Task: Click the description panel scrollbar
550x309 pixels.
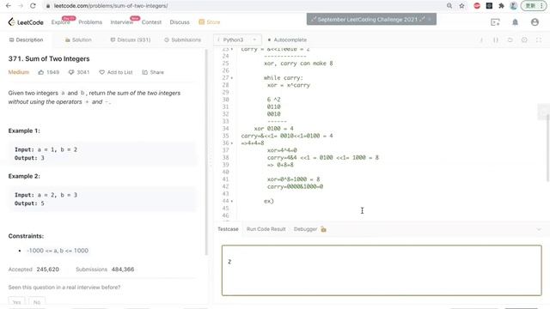Action: tap(206, 153)
